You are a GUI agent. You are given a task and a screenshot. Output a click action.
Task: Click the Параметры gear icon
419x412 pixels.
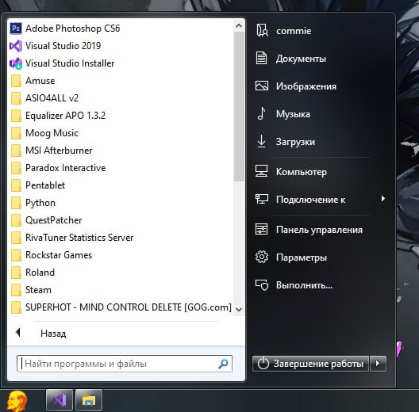262,257
